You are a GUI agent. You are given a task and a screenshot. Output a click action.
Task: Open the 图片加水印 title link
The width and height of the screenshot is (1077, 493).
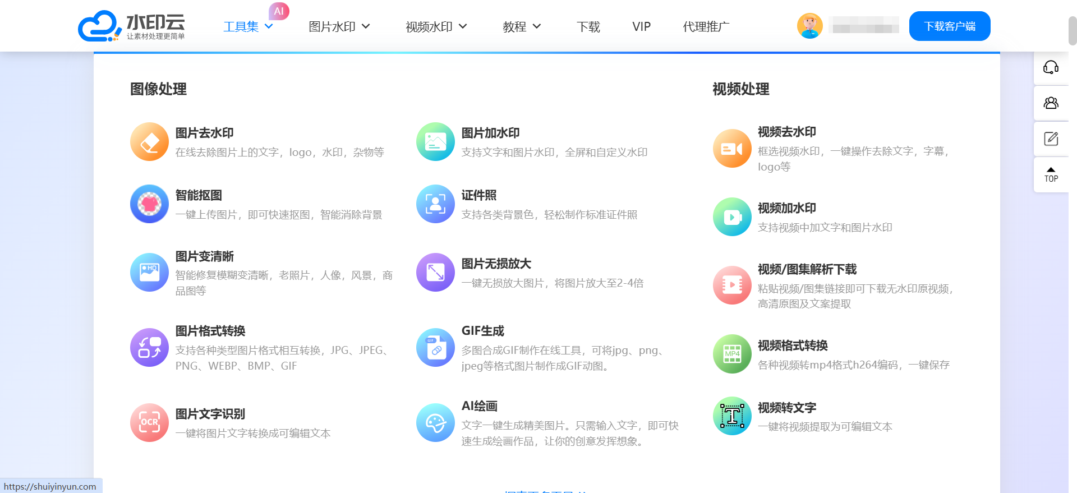click(490, 133)
